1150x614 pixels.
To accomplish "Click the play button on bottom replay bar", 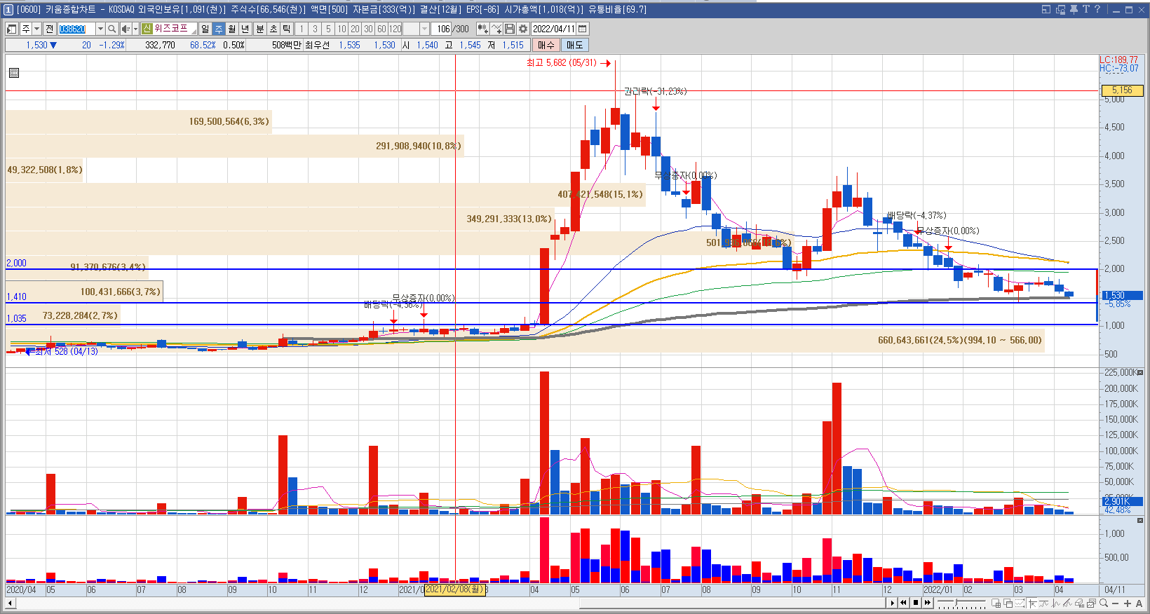I will (x=893, y=603).
